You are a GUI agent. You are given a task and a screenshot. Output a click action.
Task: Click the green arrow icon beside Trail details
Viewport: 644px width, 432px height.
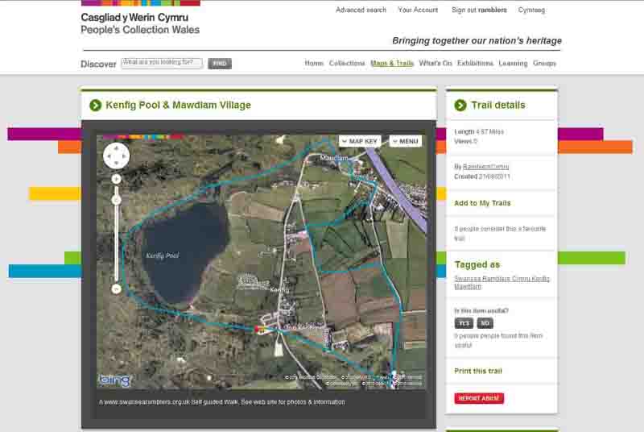pyautogui.click(x=460, y=106)
